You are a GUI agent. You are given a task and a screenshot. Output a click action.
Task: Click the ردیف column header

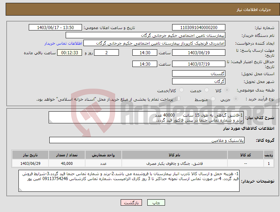(x=269, y=155)
